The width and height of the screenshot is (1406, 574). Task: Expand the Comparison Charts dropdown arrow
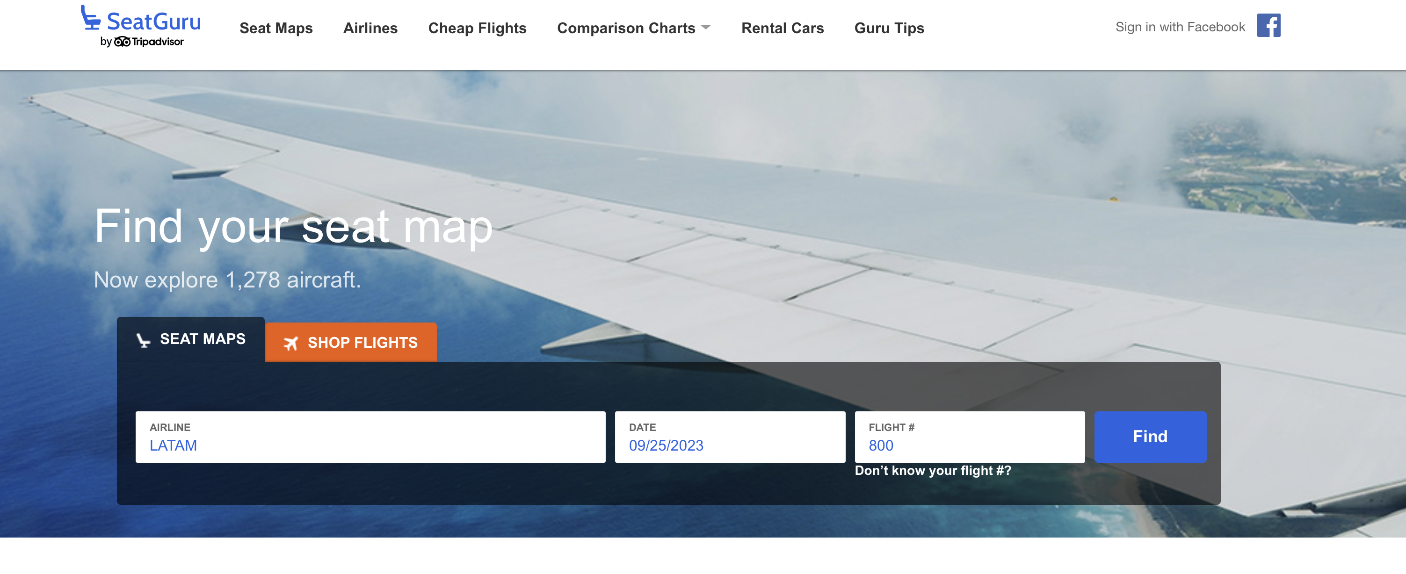(706, 27)
